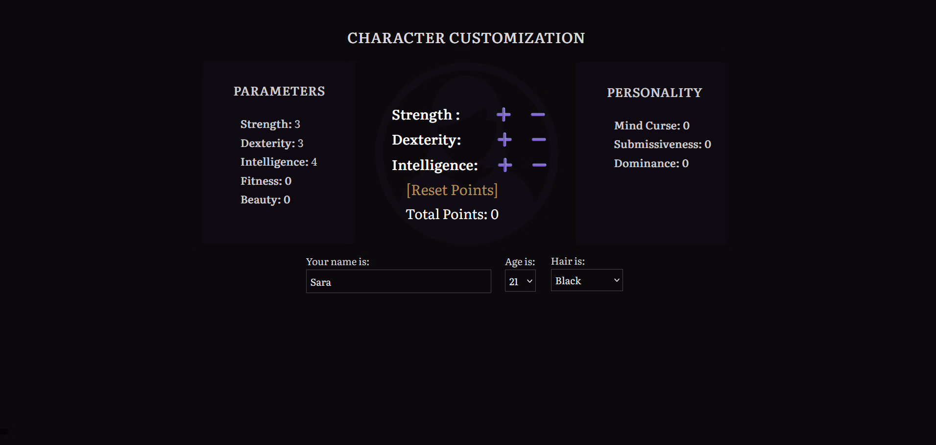Click the plus icon for Strength
The height and width of the screenshot is (445, 936).
[504, 115]
